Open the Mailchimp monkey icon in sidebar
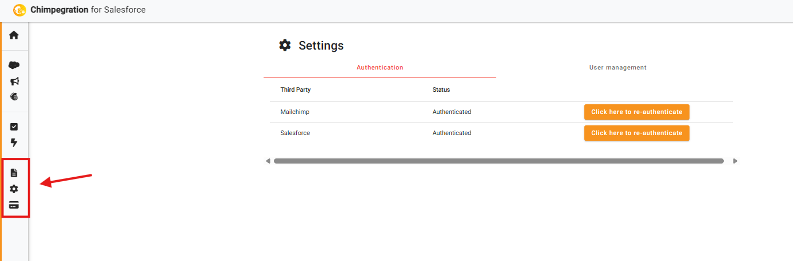Screen dimensions: 793x261 click(x=14, y=97)
